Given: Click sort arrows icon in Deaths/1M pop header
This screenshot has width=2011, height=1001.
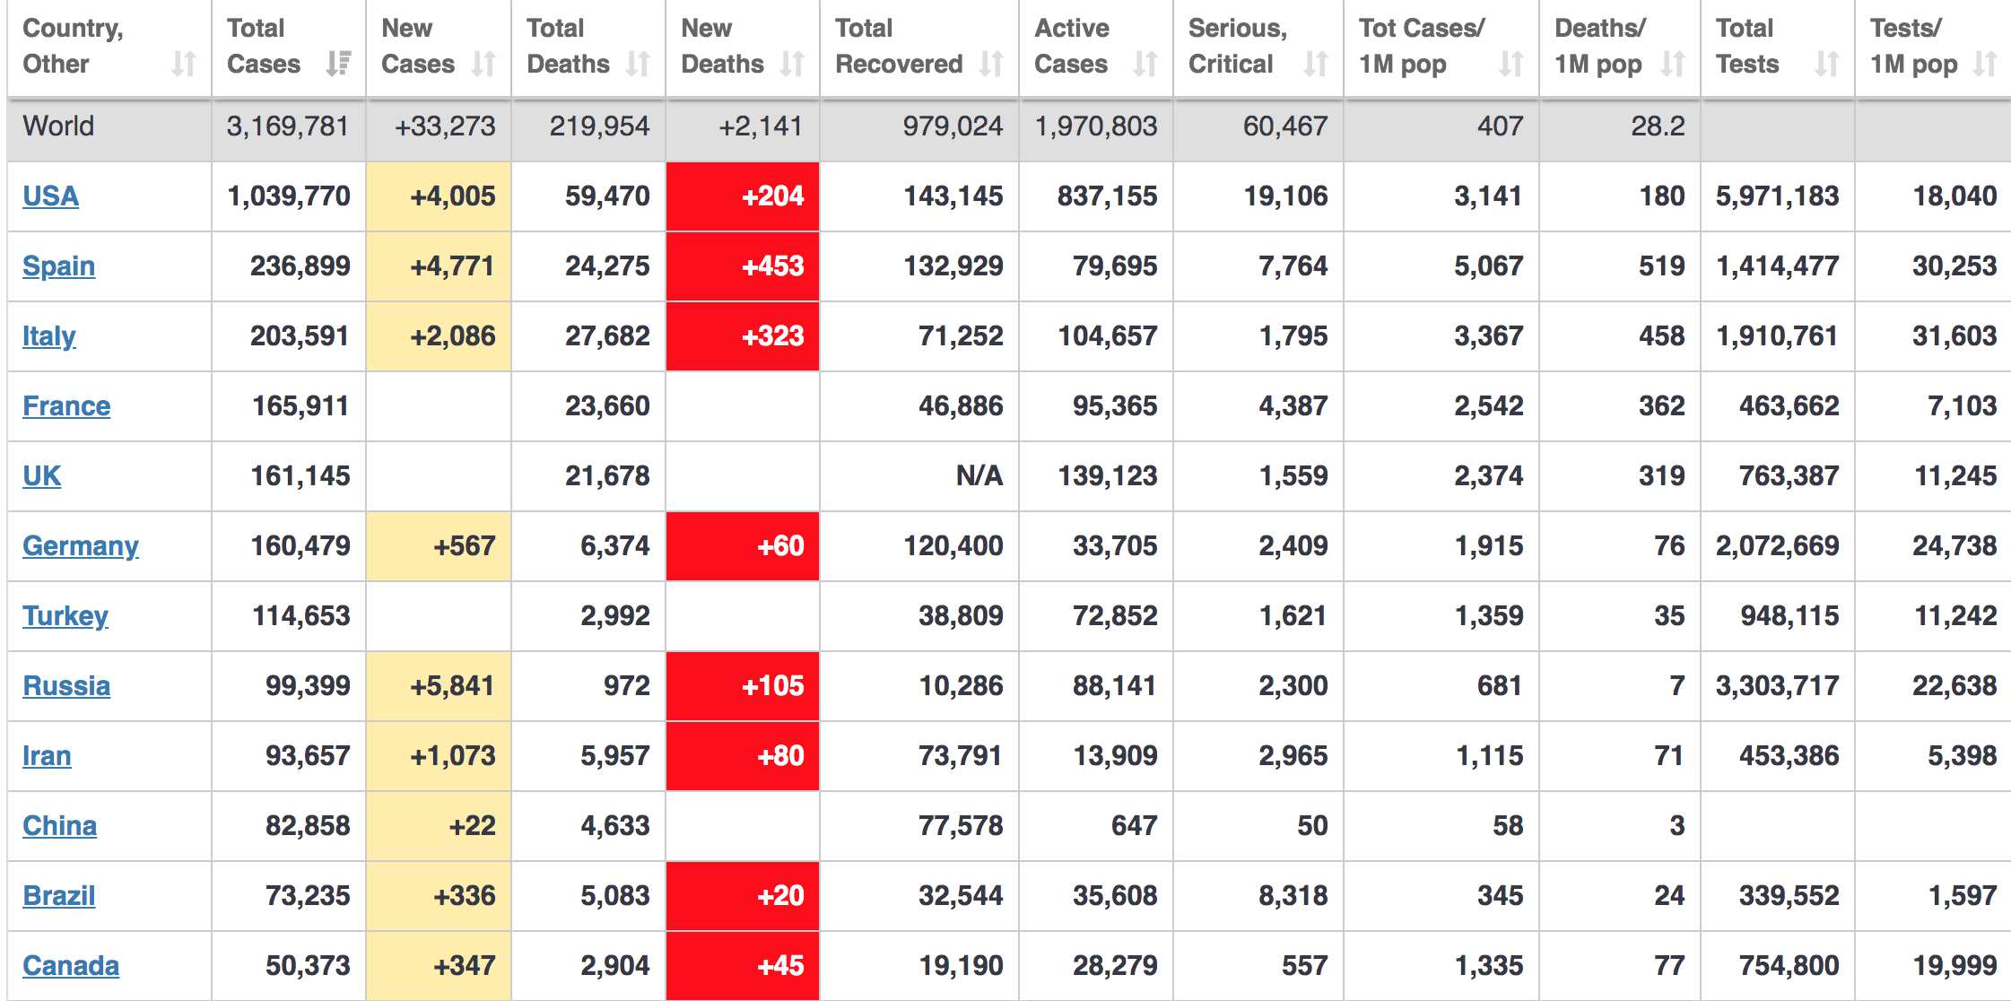Looking at the screenshot, I should [x=1673, y=64].
